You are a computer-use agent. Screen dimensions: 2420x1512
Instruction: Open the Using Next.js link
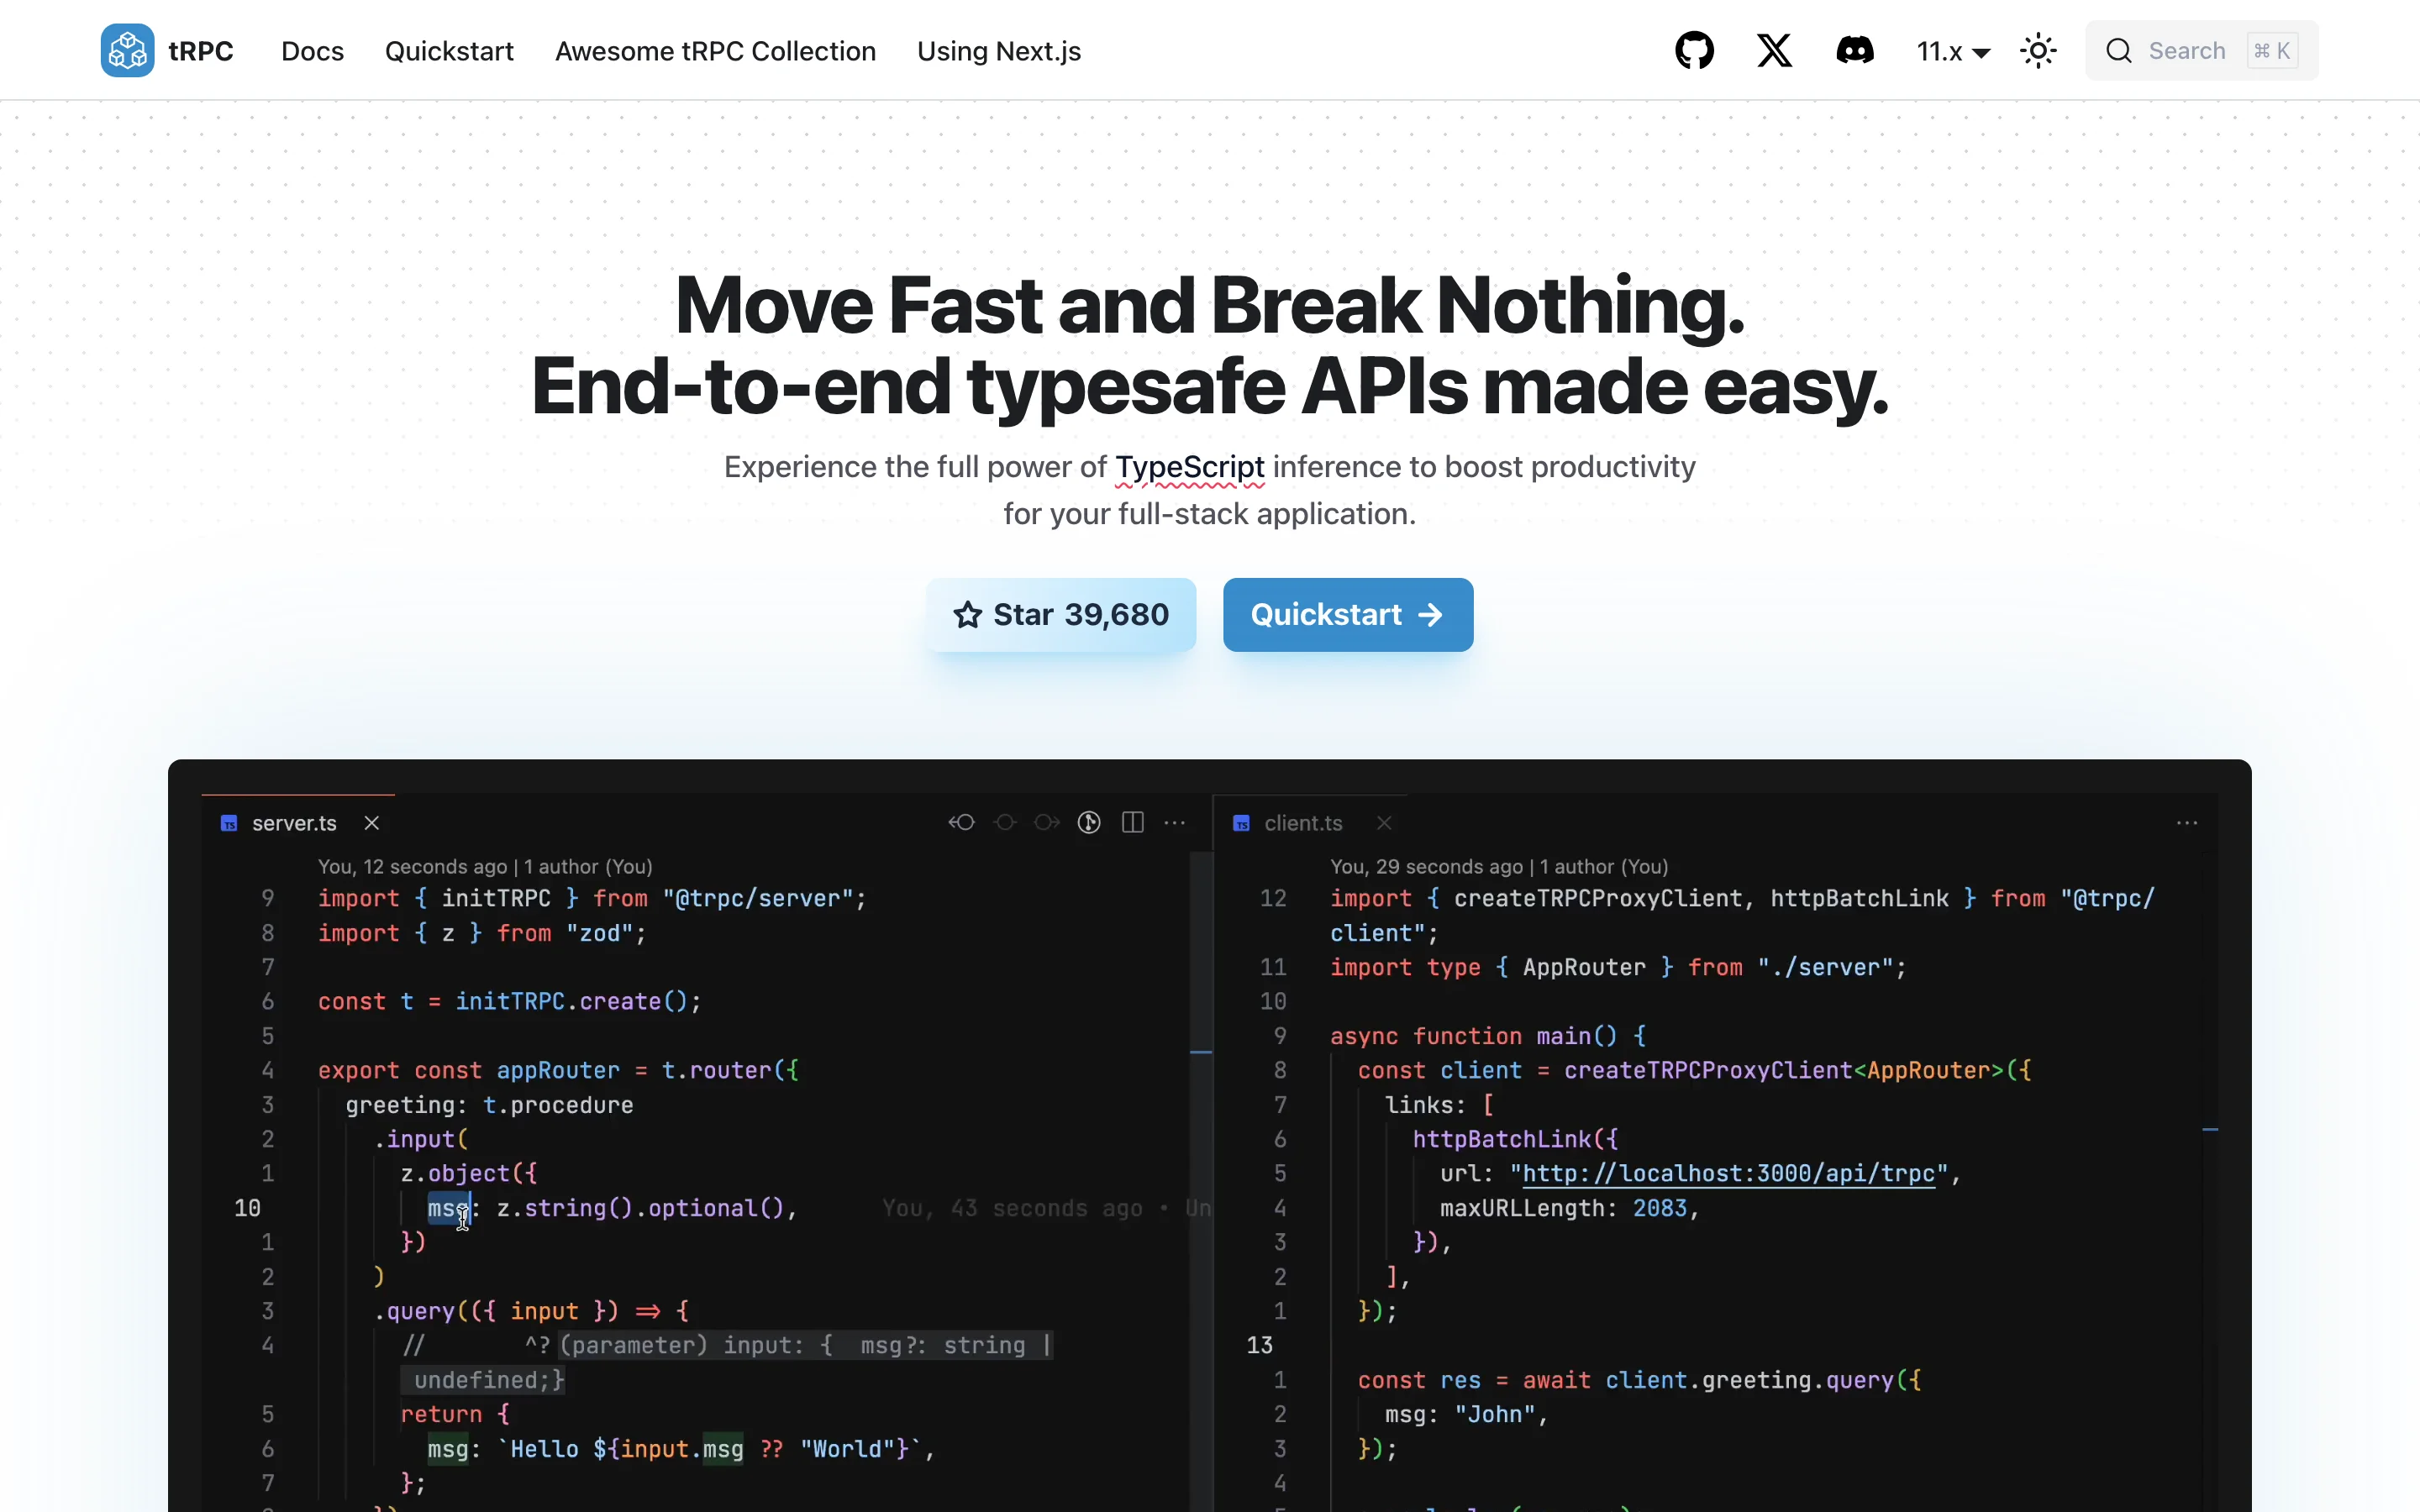click(x=998, y=51)
